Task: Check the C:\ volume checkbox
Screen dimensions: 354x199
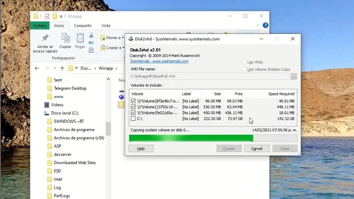Action: pyautogui.click(x=133, y=119)
